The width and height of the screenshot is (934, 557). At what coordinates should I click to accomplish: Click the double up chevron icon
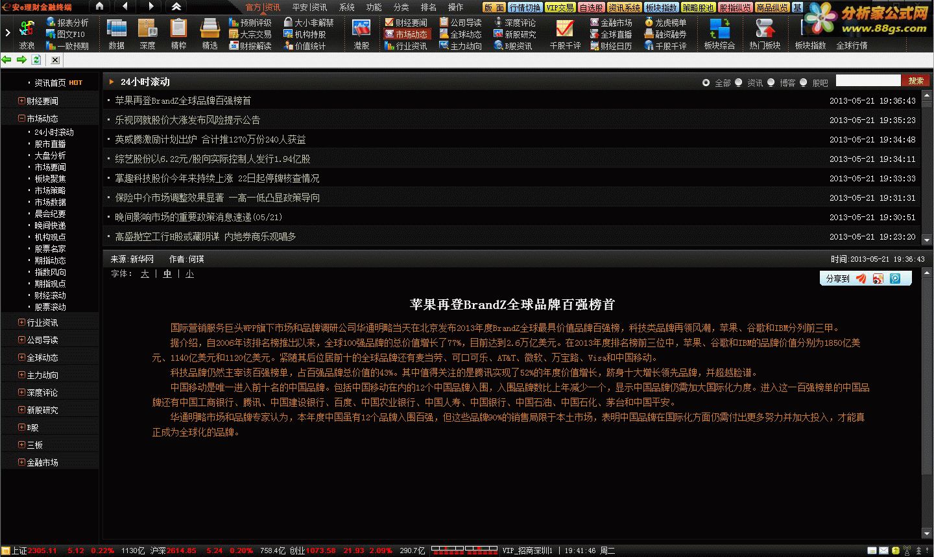(x=176, y=6)
